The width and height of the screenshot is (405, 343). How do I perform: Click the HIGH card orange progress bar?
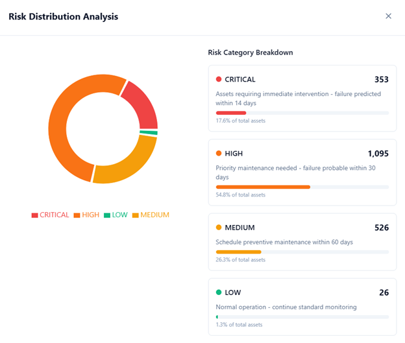coord(263,187)
